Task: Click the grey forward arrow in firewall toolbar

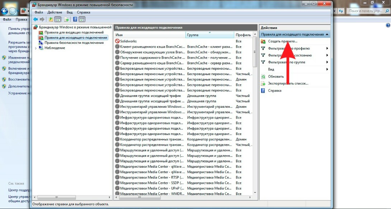Action: coord(42,19)
